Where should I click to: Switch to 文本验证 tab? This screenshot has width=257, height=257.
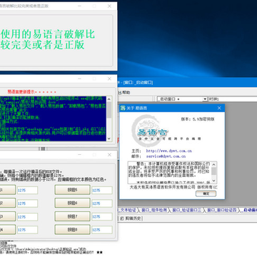point(127,210)
